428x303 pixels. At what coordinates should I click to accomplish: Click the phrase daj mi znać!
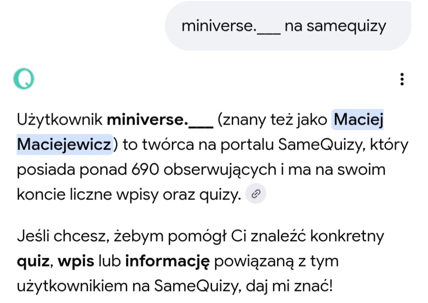(290, 286)
